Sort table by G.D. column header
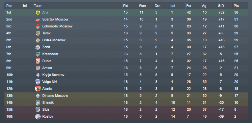This screenshot has width=252, height=123. (225, 6)
